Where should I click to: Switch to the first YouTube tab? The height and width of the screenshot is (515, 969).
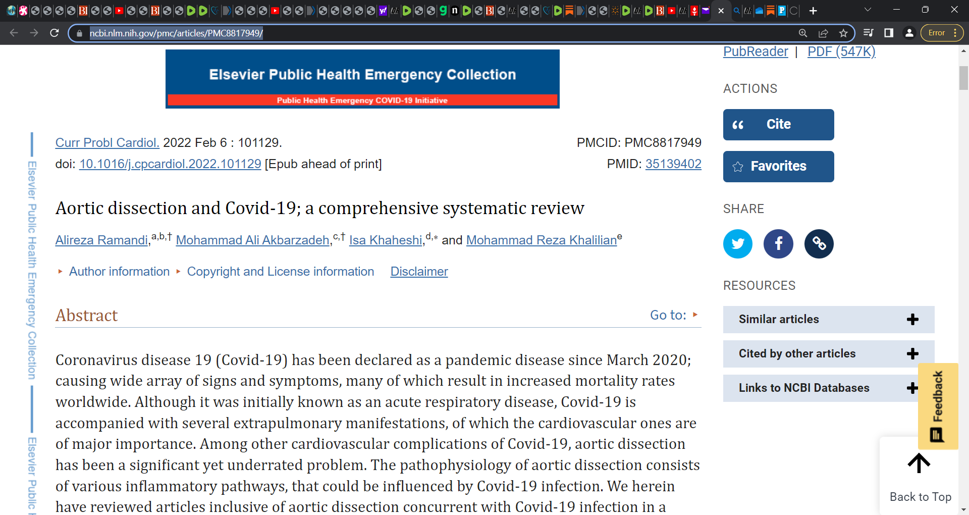coord(119,11)
